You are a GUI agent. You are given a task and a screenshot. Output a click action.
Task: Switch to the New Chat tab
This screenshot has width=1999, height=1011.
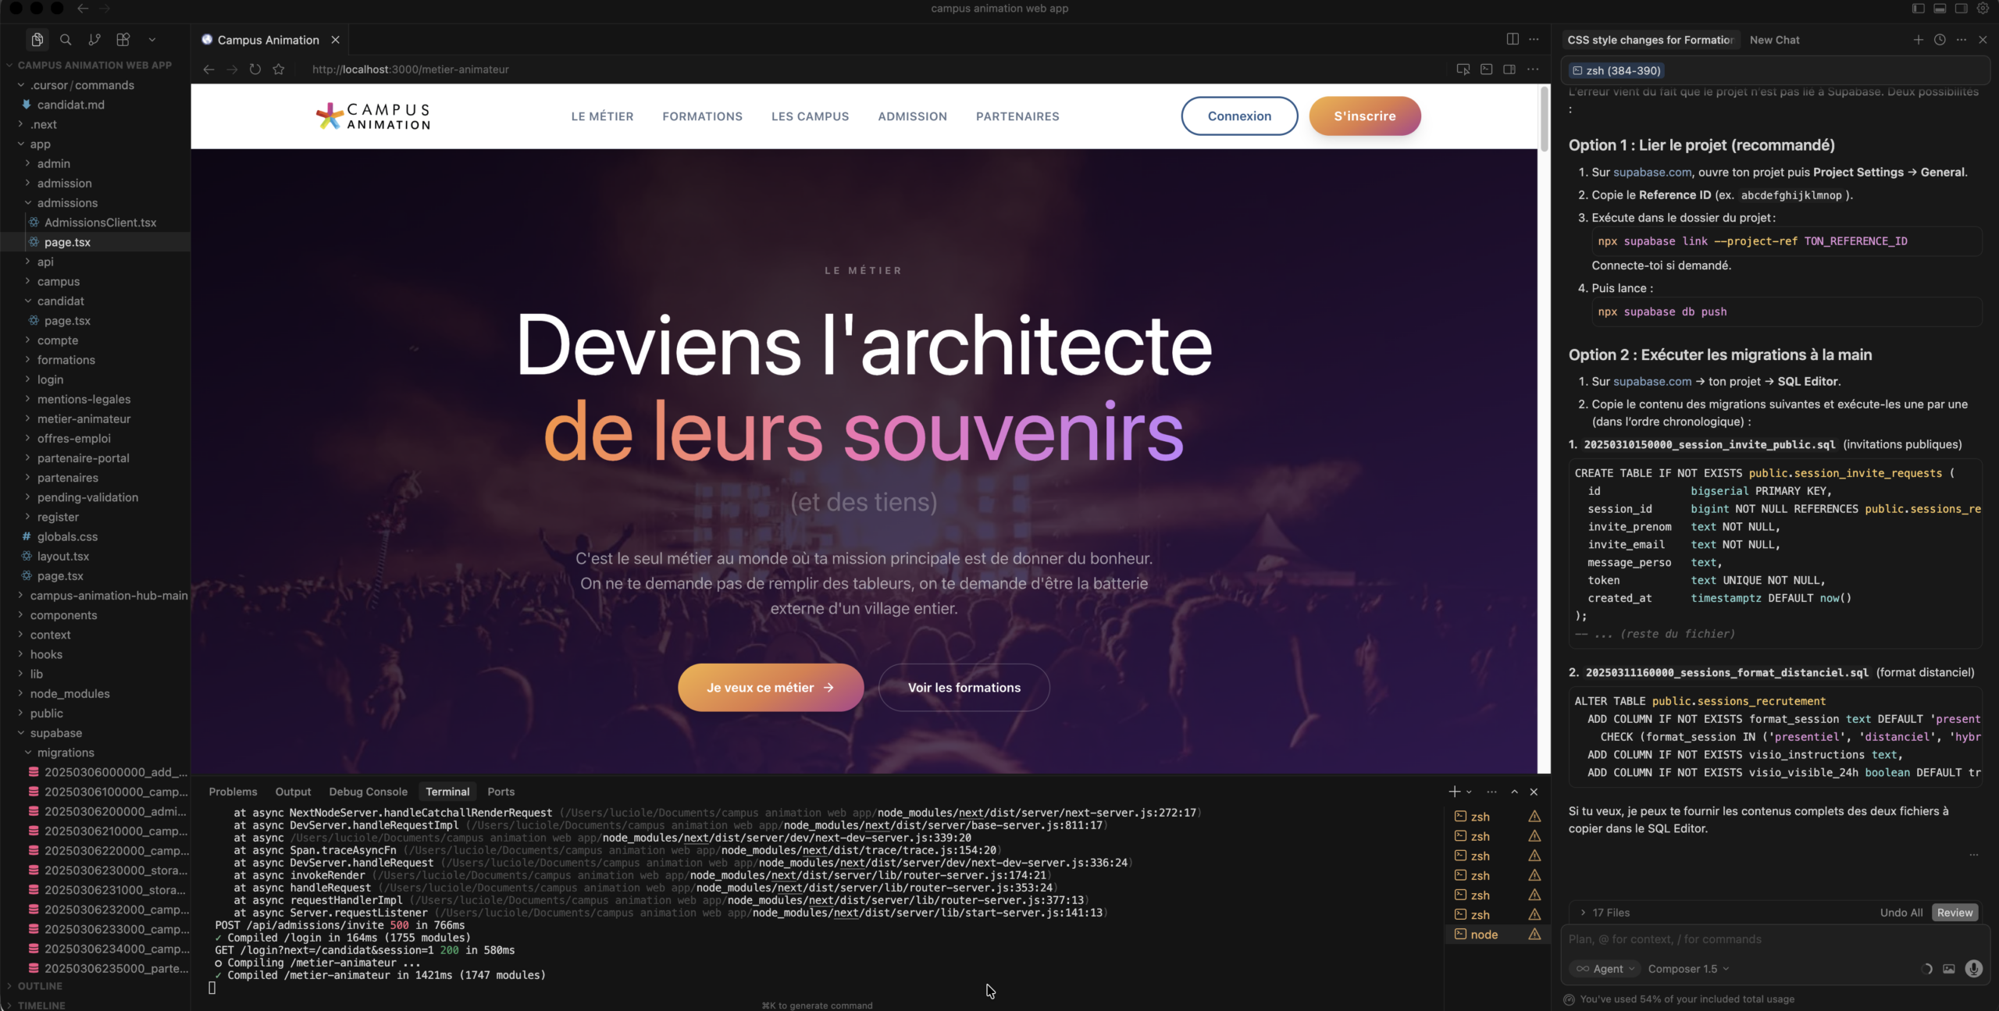coord(1774,40)
